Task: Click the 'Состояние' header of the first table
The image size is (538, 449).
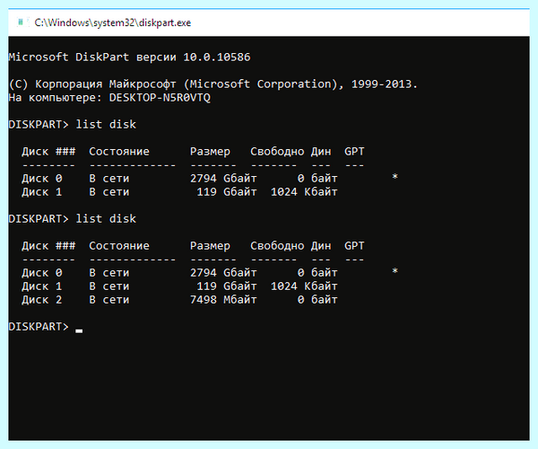Action: [119, 152]
